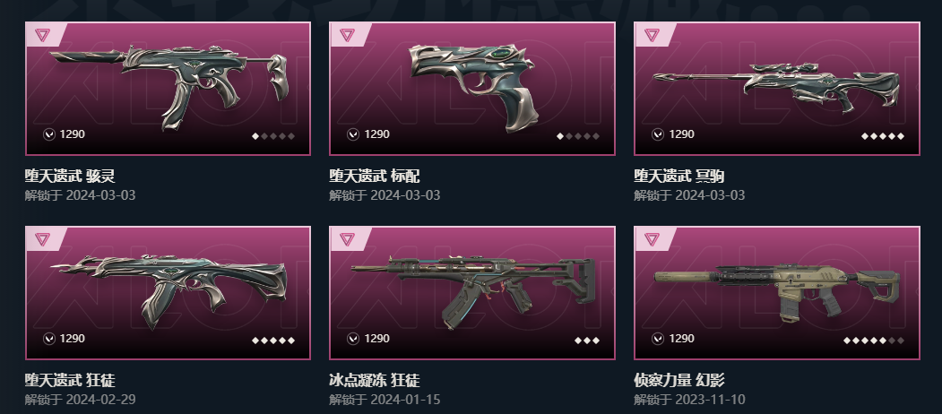Click tier badge on 堕天遗武 标配 card
Screen dimensions: 942x414
(345, 34)
